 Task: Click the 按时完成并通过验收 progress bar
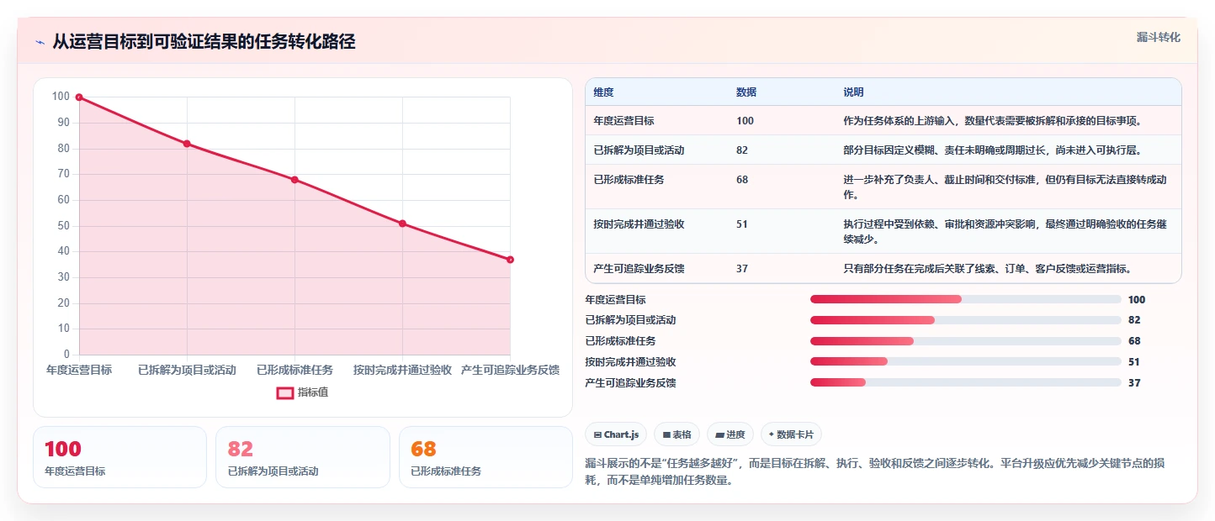(965, 362)
